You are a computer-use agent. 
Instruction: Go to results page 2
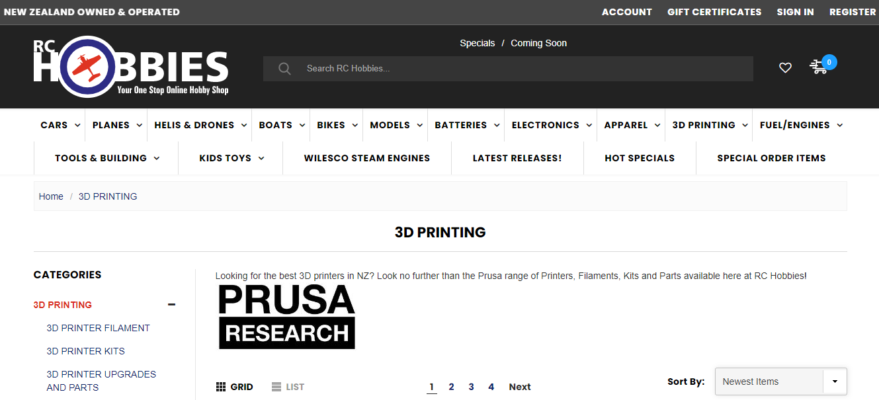pos(452,387)
